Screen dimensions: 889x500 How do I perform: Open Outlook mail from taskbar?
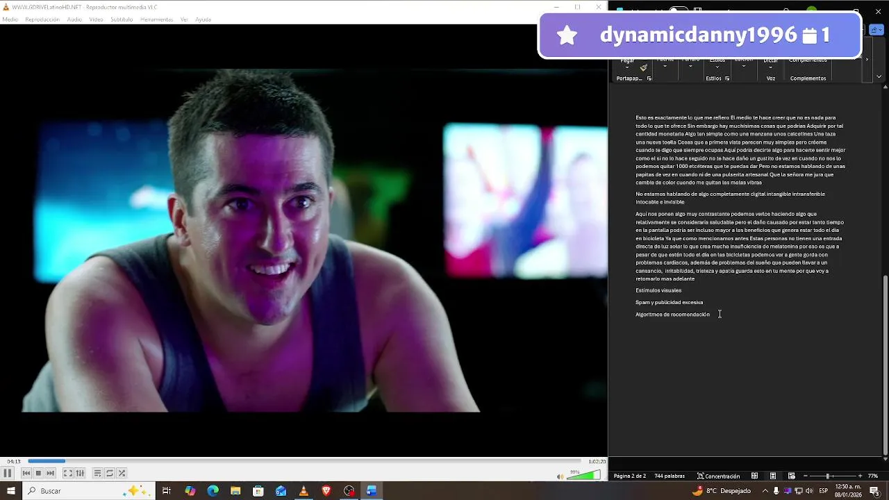281,491
